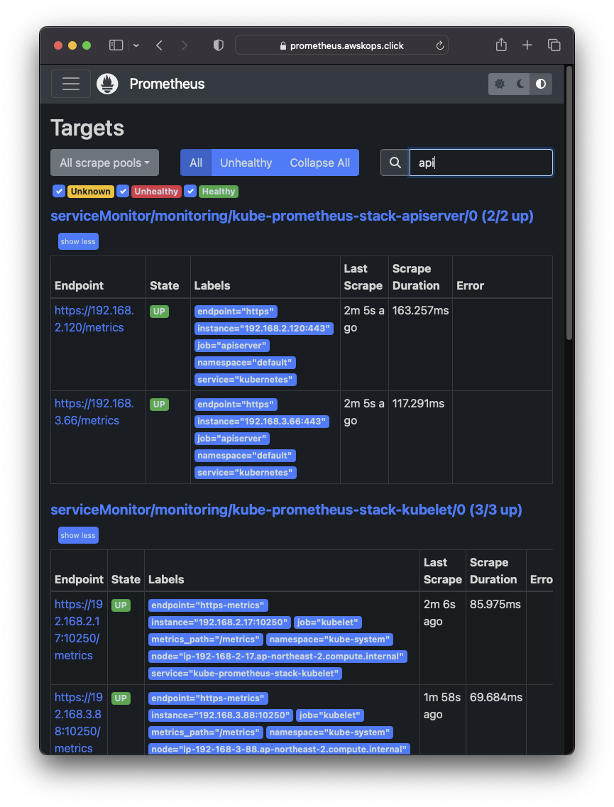The width and height of the screenshot is (614, 807).
Task: Click UP state badge for 192.168.2.120
Action: [x=159, y=312]
